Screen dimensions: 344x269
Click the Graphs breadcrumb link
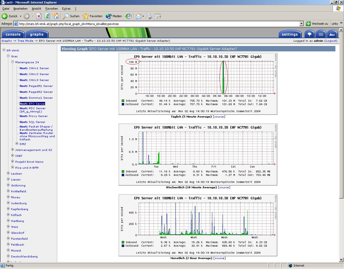(7, 41)
